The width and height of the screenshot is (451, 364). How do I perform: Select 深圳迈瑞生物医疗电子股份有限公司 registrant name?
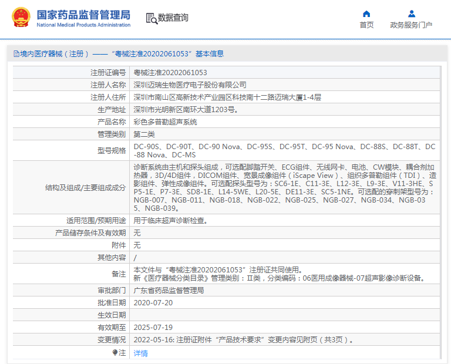click(190, 85)
